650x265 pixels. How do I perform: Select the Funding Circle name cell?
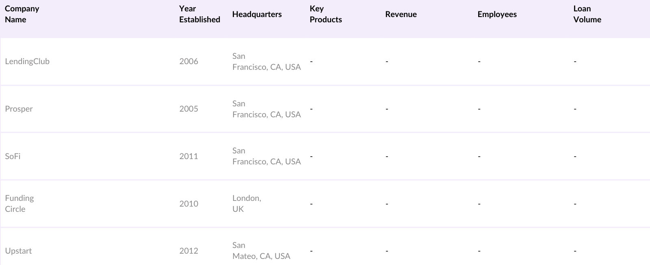pos(19,203)
